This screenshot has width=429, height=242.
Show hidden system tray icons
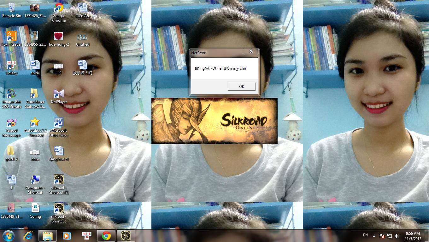(x=374, y=236)
